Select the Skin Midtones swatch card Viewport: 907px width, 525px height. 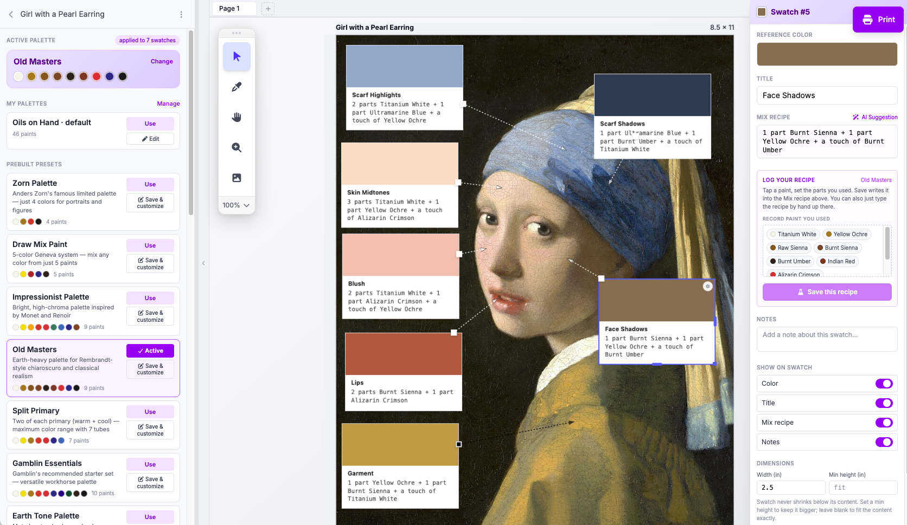pos(400,185)
